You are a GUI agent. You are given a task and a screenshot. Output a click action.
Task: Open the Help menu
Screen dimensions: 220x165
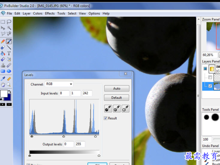click(x=106, y=13)
